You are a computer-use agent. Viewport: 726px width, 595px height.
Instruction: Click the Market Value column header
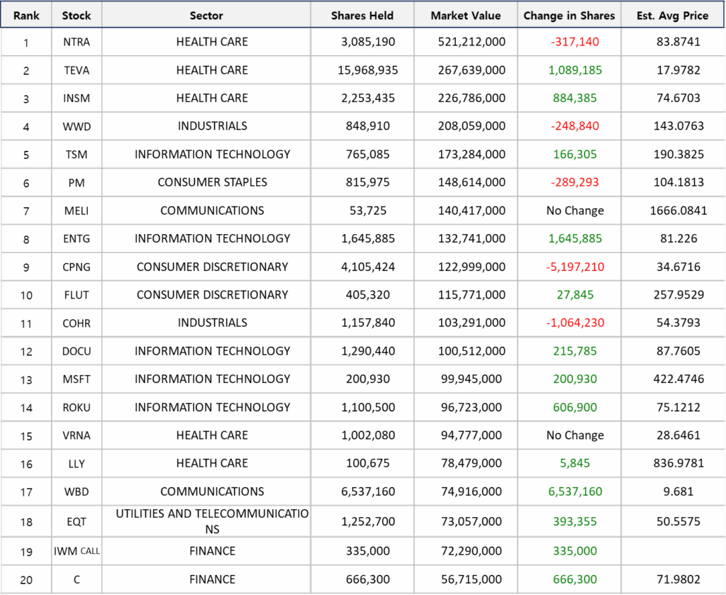coord(465,16)
